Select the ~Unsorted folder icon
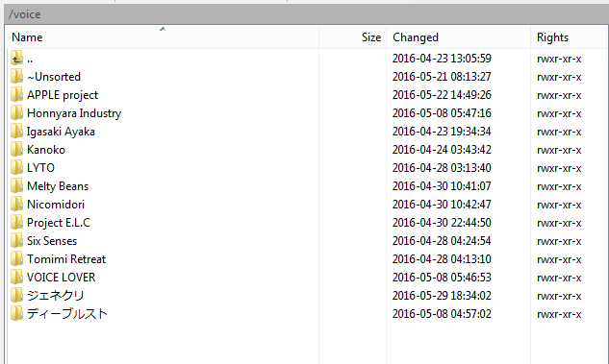The image size is (609, 364). point(16,77)
